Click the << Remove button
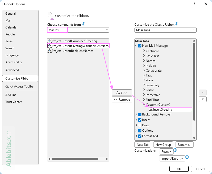Screen dimensions: 212x174 [122, 99]
